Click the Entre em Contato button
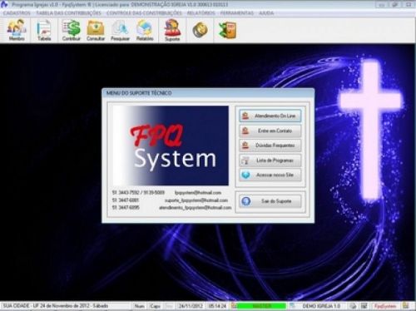This screenshot has height=311, width=416. pyautogui.click(x=270, y=131)
